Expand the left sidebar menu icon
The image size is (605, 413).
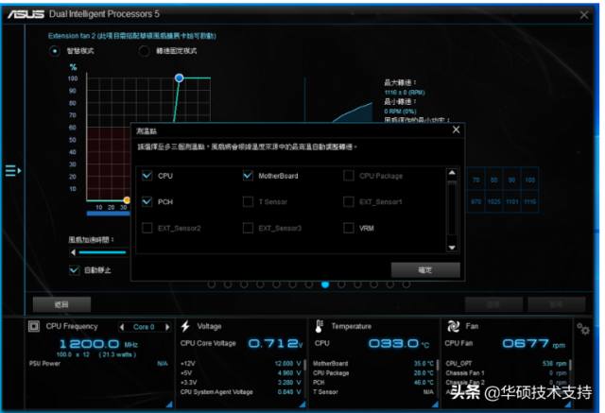pos(12,170)
